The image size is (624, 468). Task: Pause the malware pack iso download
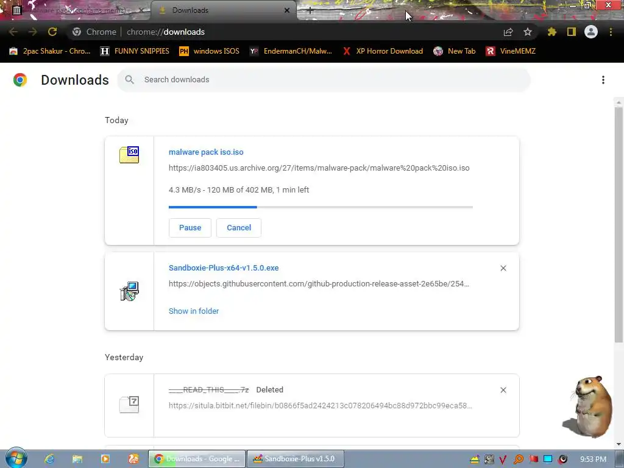190,228
